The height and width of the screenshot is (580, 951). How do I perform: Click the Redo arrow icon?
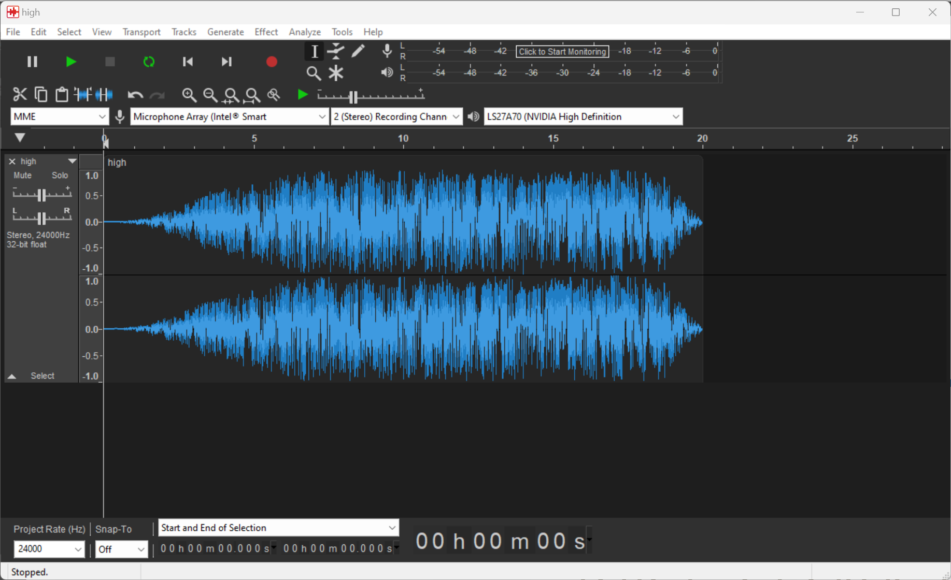pos(157,95)
